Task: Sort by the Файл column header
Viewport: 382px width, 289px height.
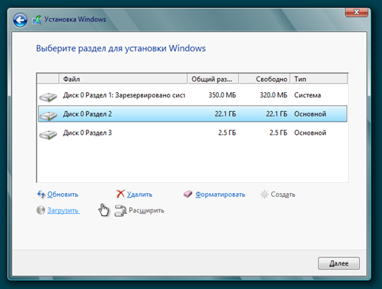Action: pyautogui.click(x=123, y=79)
